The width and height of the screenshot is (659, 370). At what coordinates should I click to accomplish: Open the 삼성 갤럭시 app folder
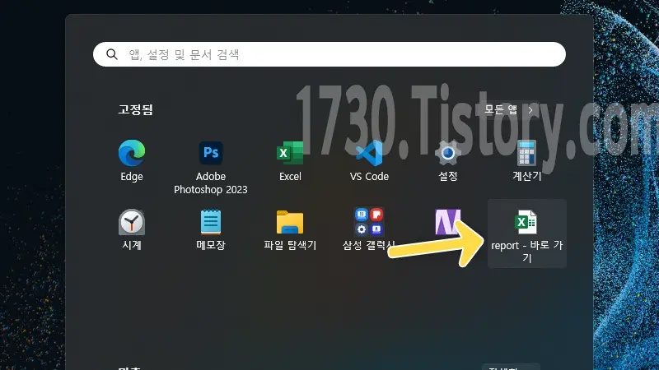(369, 230)
